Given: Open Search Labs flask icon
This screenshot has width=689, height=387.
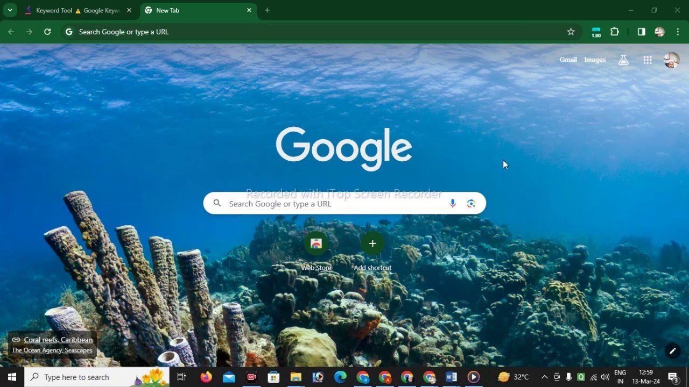Looking at the screenshot, I should click(623, 60).
